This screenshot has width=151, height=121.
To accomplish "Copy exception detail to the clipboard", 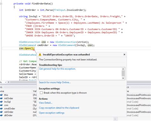I will (59, 108).
